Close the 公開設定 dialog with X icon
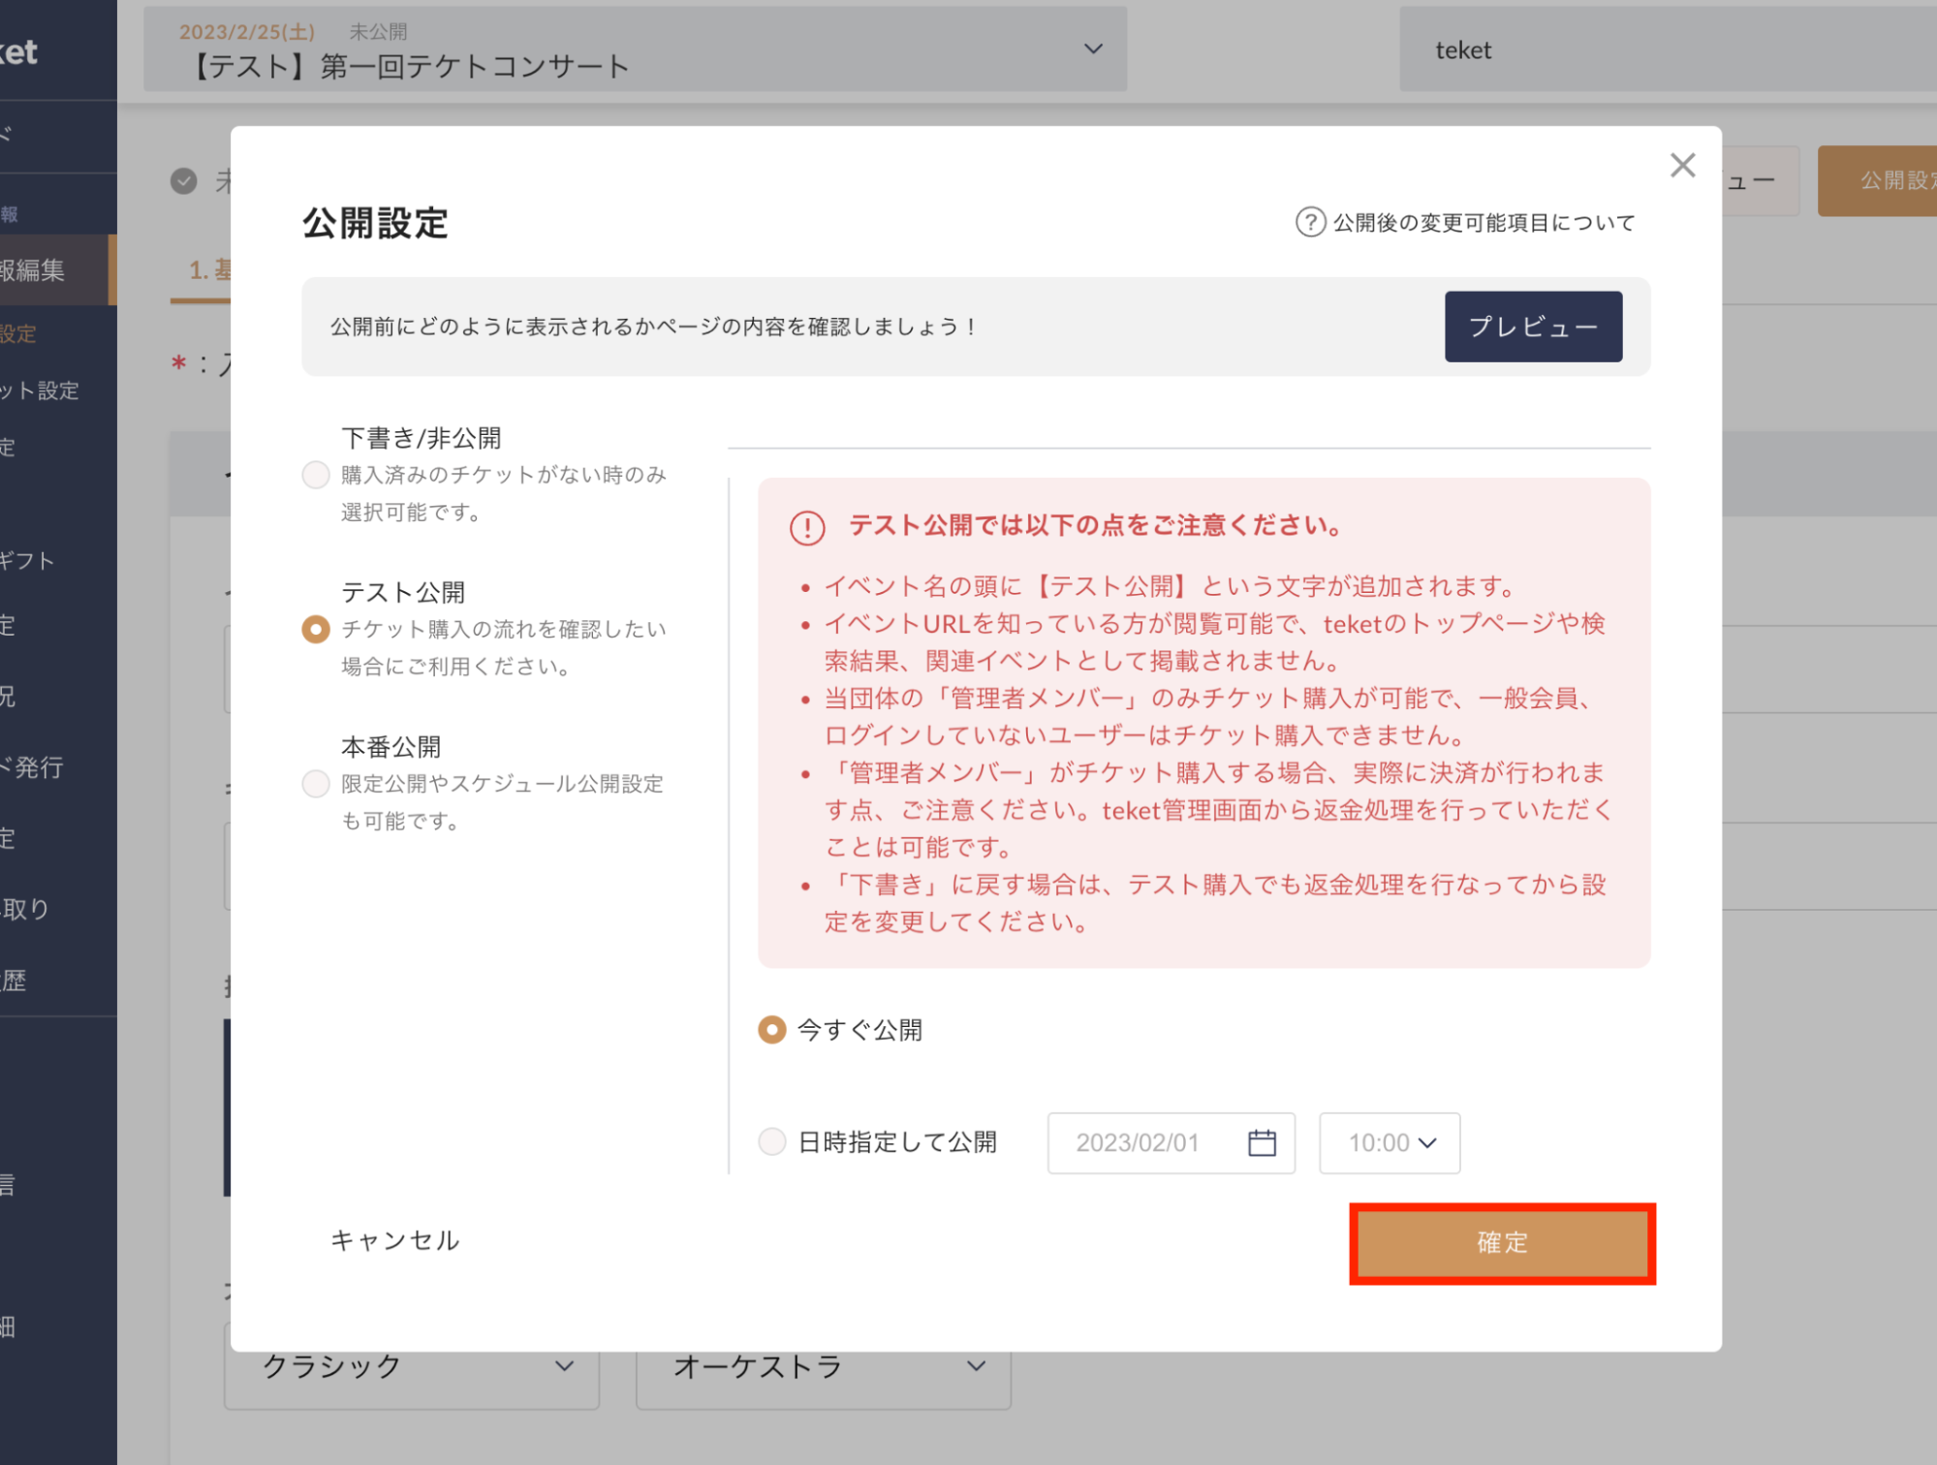The height and width of the screenshot is (1465, 1937). point(1682,166)
